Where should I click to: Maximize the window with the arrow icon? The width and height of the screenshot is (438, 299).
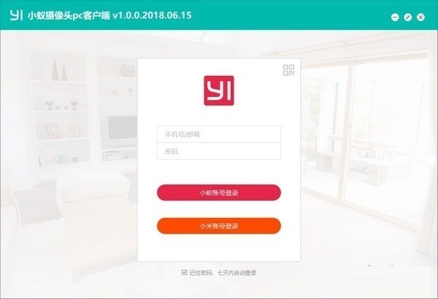point(407,18)
